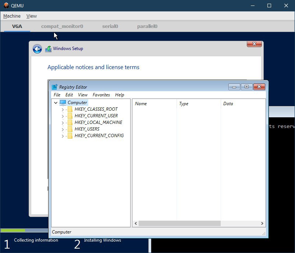The width and height of the screenshot is (295, 253).
Task: Click the Data column header
Action: (243, 104)
